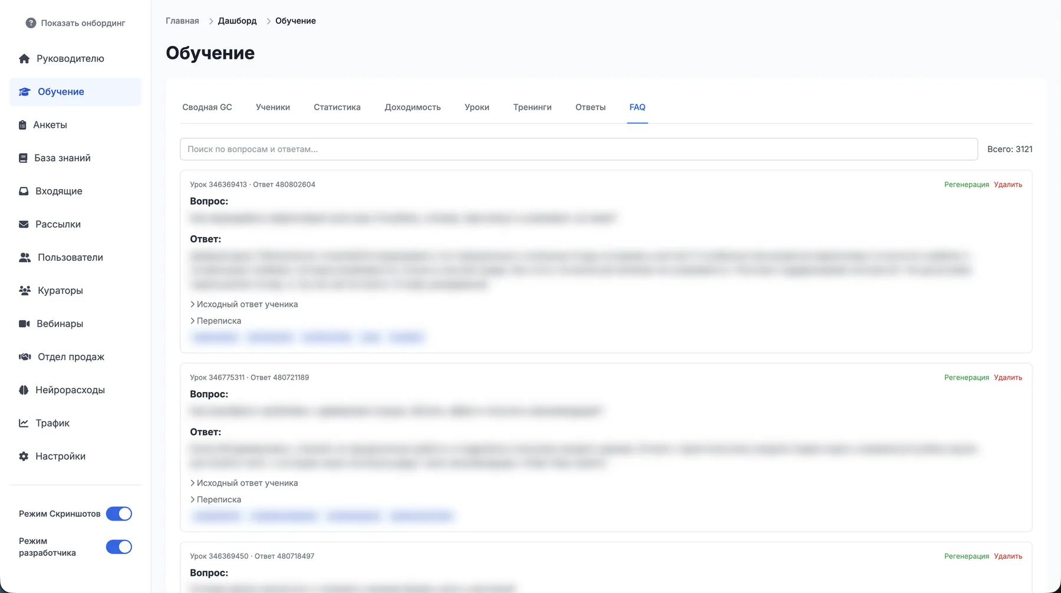Image resolution: width=1061 pixels, height=593 pixels.
Task: Go to the Ответы tab
Action: [591, 107]
